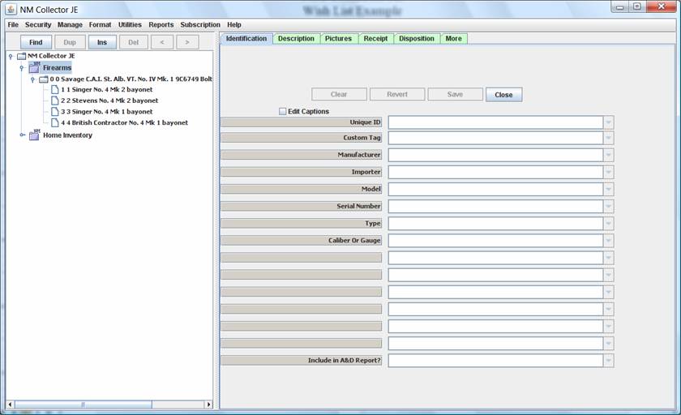Screen dimensions: 681x415
Task: Open the Serial Number dropdown arrow
Action: pyautogui.click(x=609, y=206)
